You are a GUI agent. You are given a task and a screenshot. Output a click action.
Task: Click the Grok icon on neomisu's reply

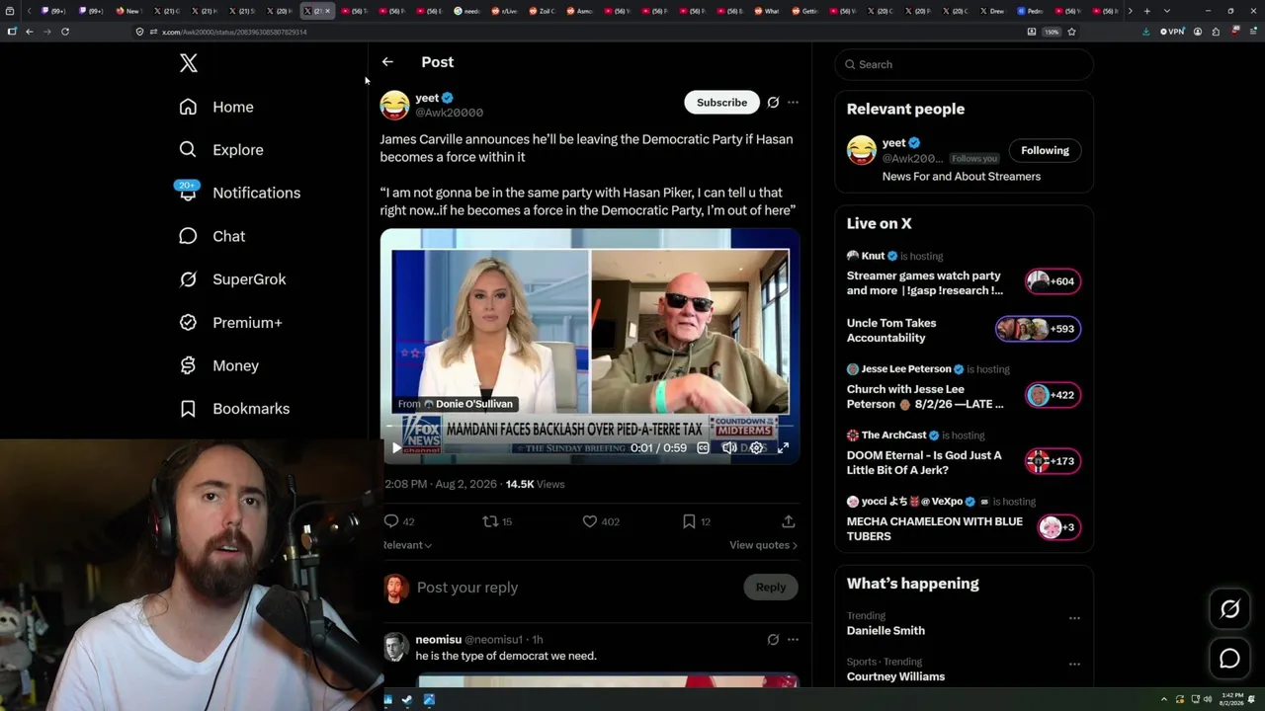point(773,640)
